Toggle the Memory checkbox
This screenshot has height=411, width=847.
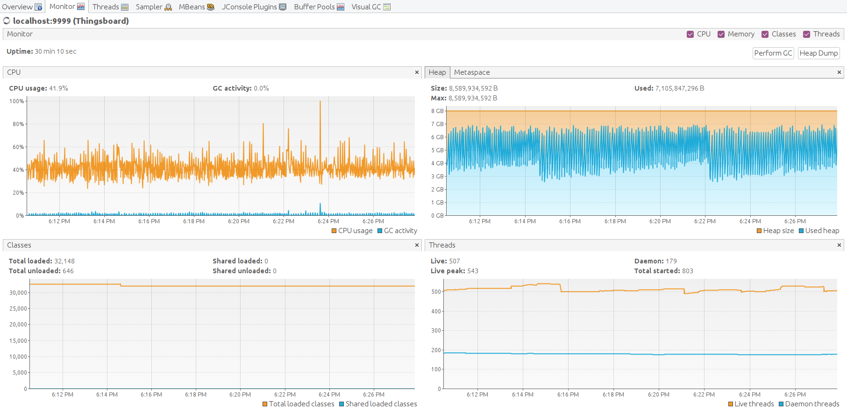(x=721, y=34)
